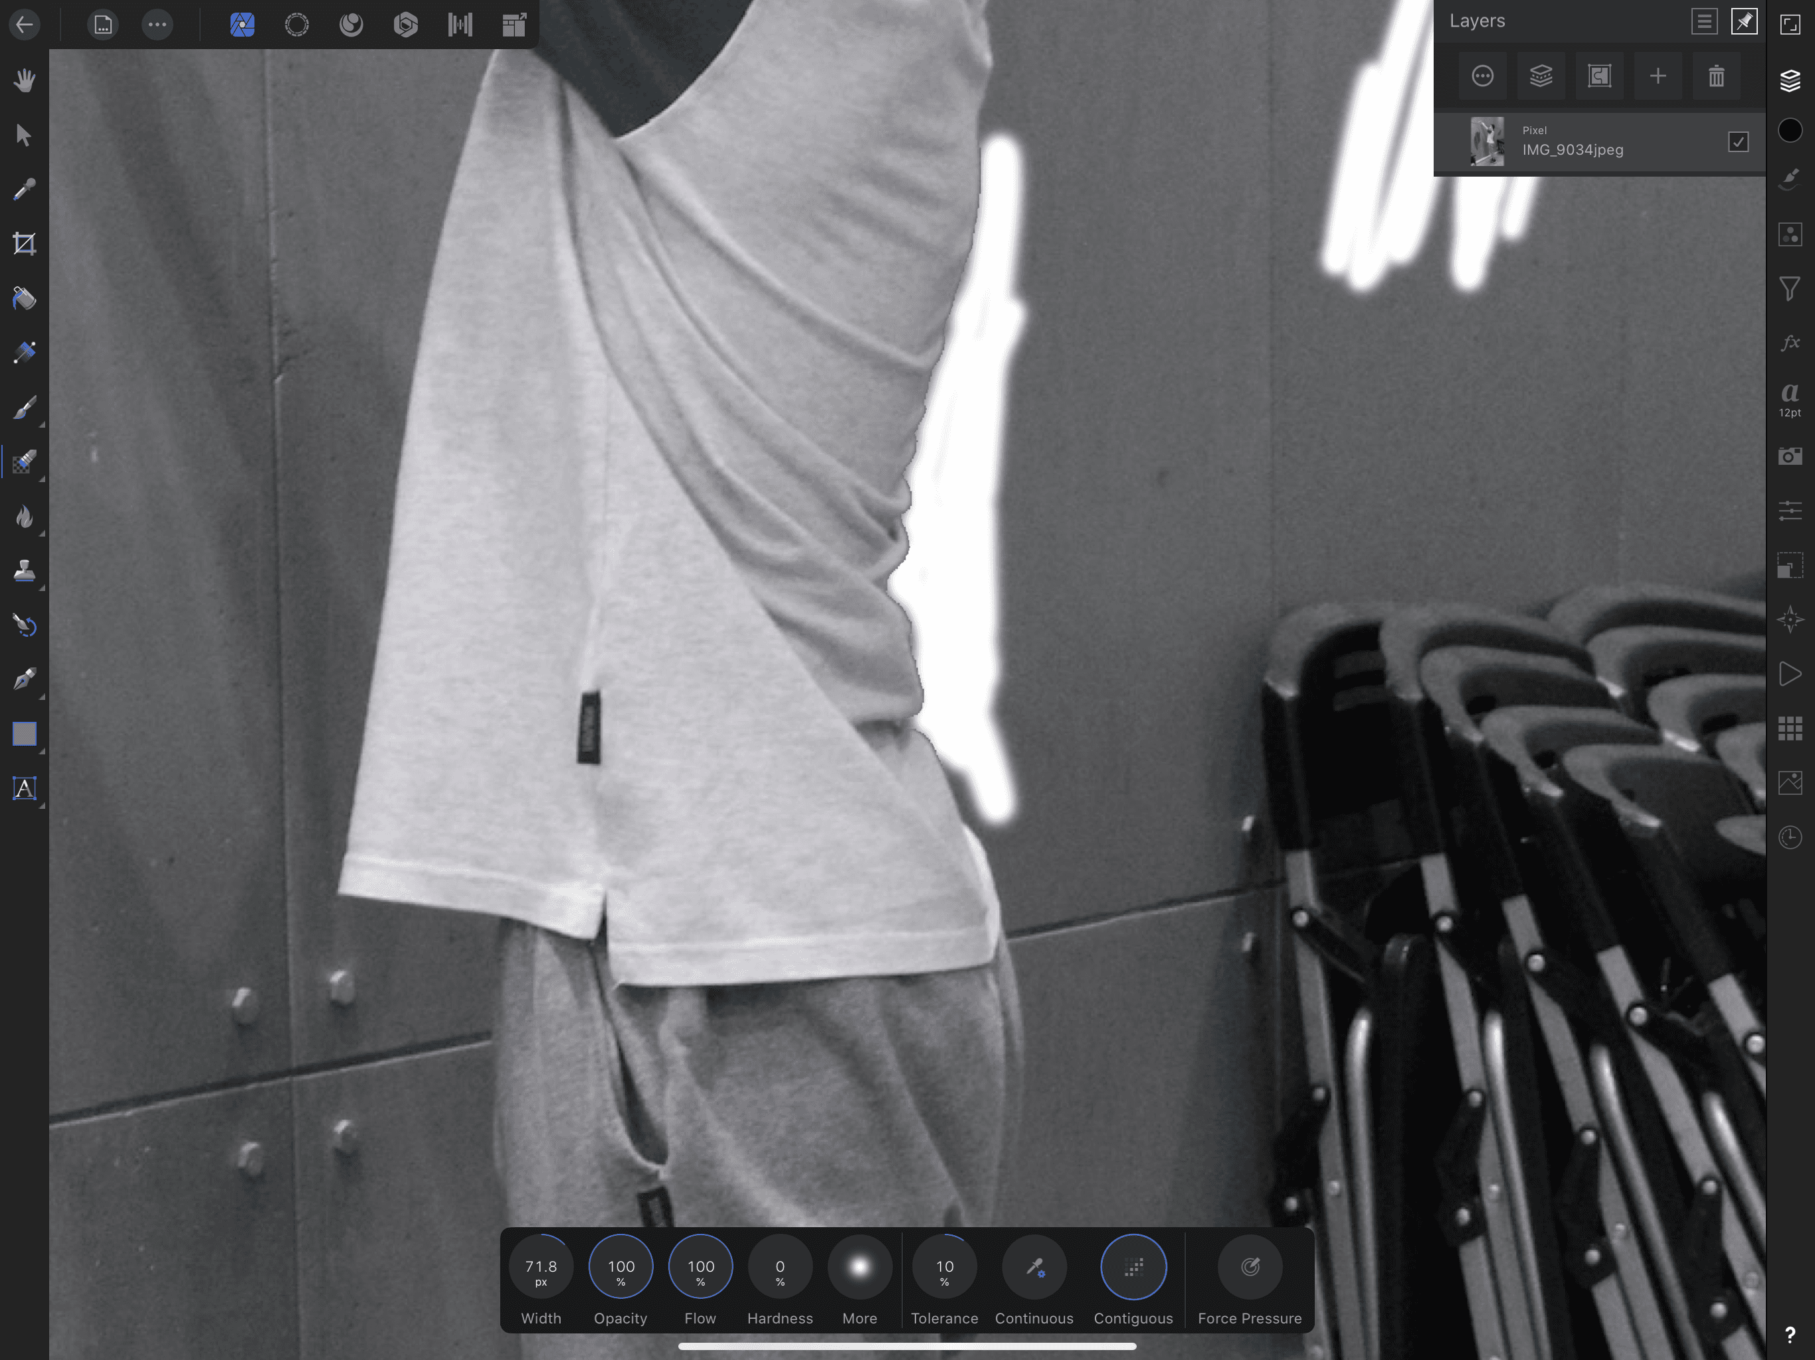Select the Flood Fill bucket tool

[x=25, y=299]
